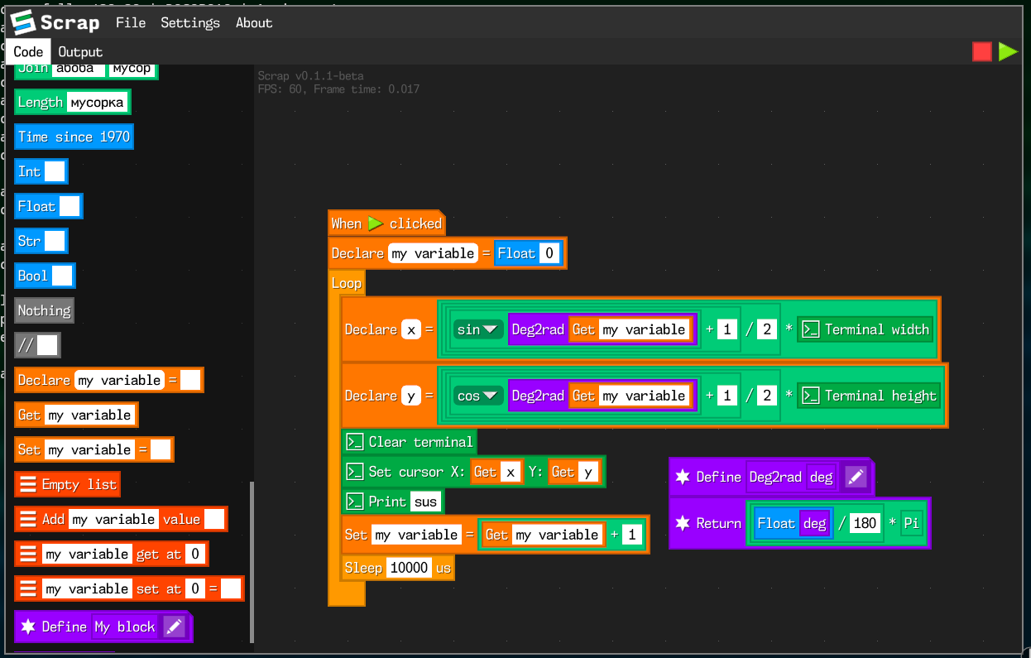
Task: Switch to the Output tab
Action: coord(79,50)
